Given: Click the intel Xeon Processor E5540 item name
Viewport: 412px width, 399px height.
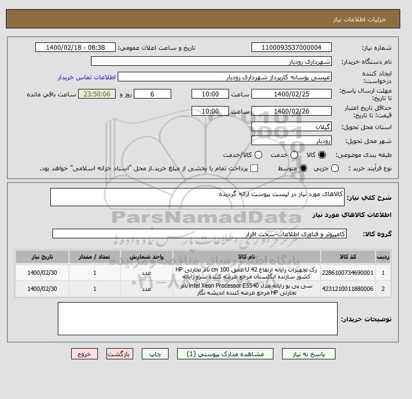Looking at the screenshot, I should pyautogui.click(x=247, y=289).
